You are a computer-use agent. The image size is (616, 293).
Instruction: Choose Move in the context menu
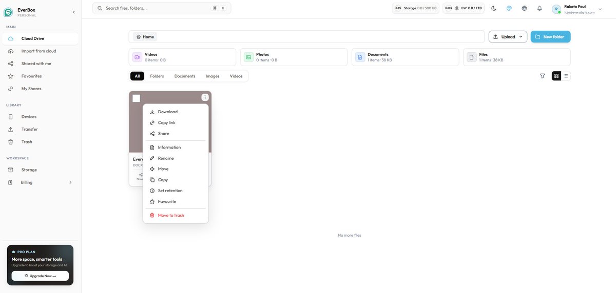[x=176, y=169]
